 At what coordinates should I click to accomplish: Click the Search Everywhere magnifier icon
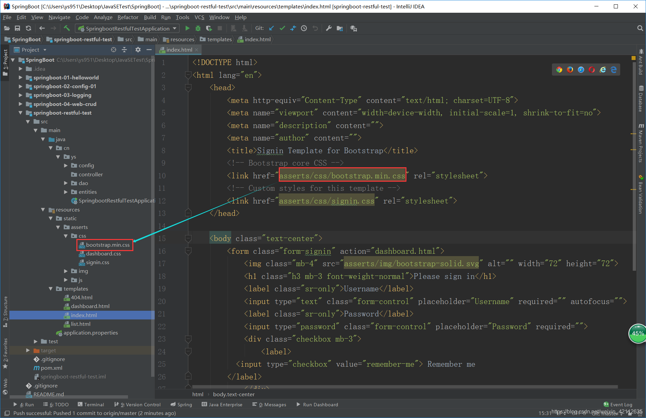coord(640,28)
